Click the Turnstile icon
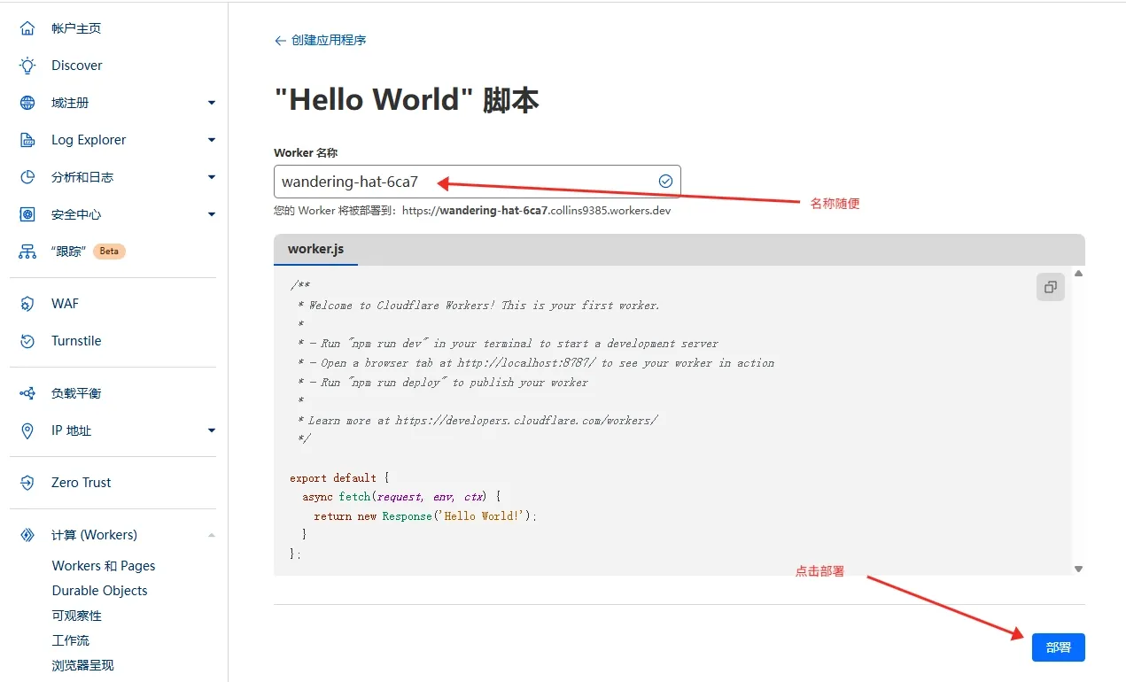This screenshot has height=682, width=1126. click(27, 341)
